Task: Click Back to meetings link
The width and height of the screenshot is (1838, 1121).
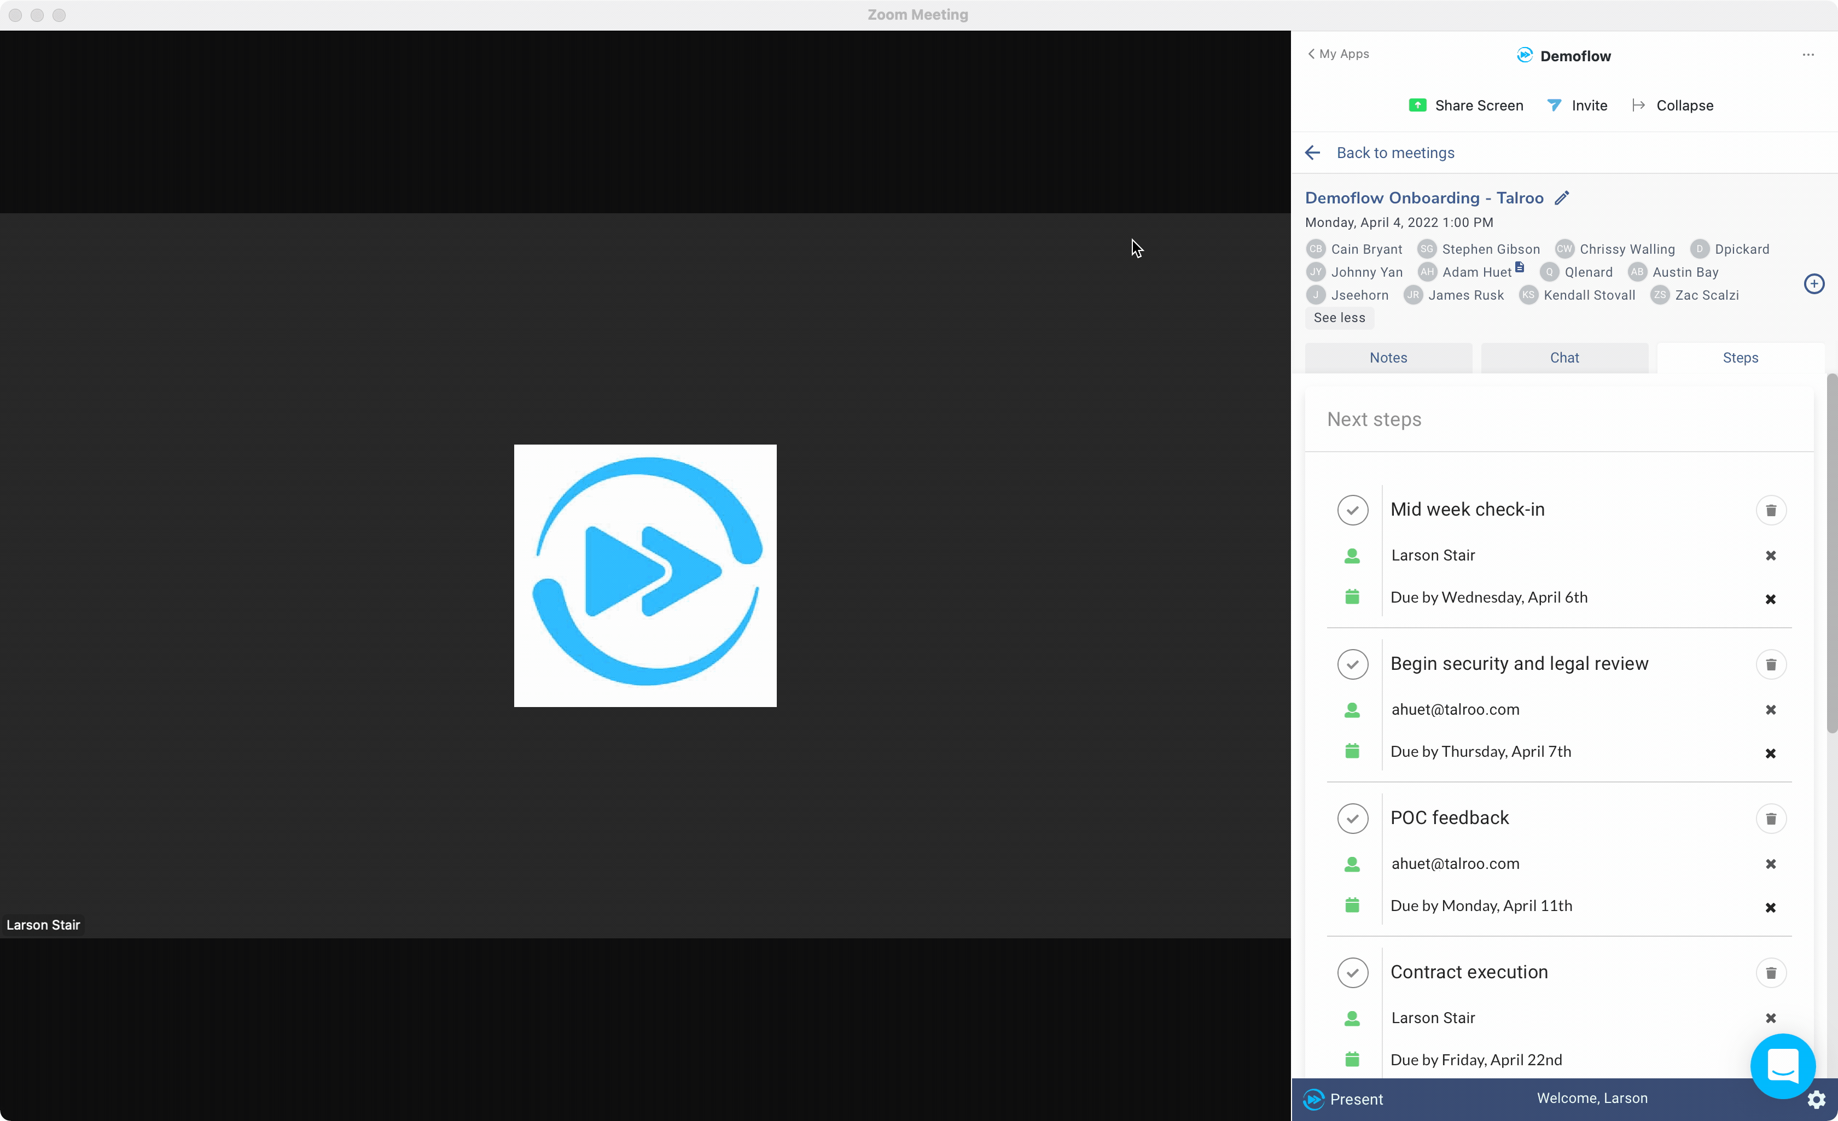Action: click(x=1380, y=152)
